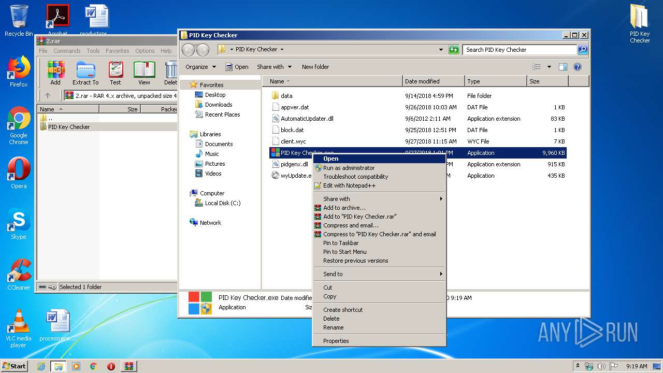Viewport: 663px width, 373px height.
Task: Open Skype desktop shortcut
Action: [19, 224]
